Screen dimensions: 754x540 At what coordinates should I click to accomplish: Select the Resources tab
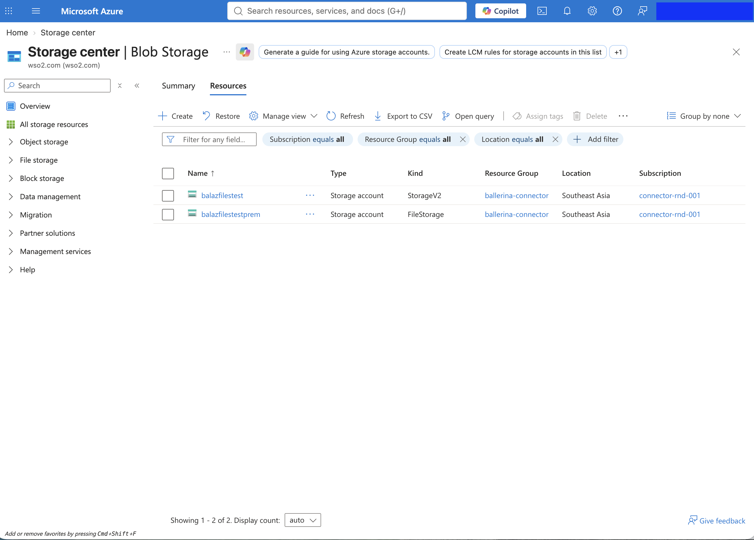pos(228,86)
